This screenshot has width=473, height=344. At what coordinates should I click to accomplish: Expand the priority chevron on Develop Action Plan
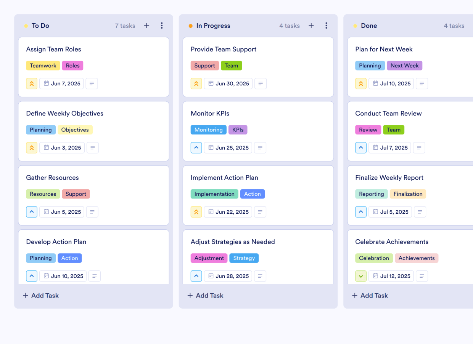pos(32,276)
